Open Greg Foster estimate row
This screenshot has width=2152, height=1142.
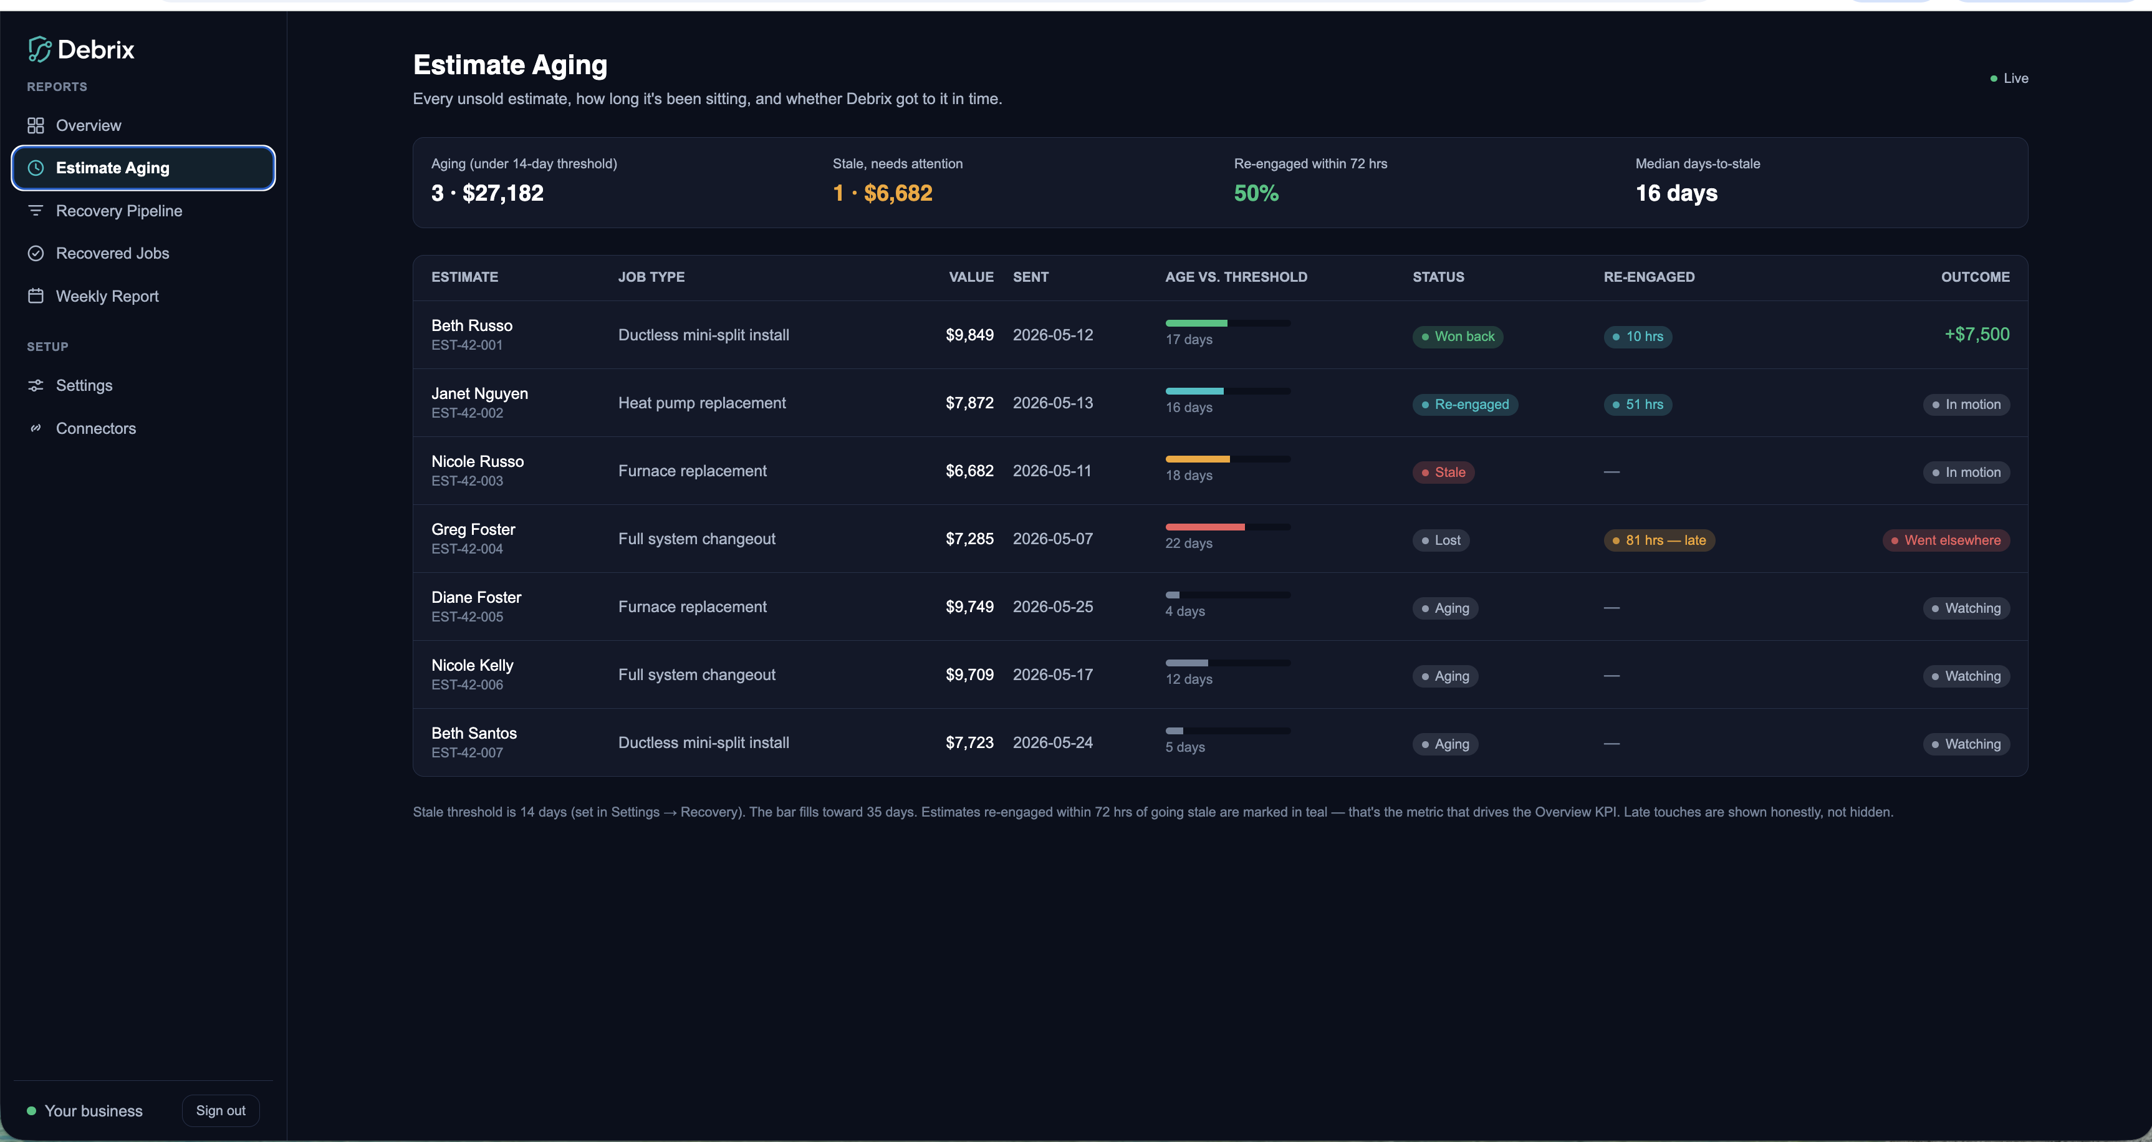(1219, 539)
